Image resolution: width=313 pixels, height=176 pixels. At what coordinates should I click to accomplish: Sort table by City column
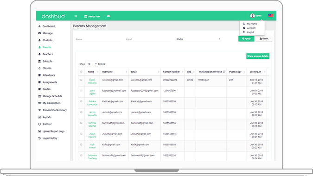[190, 72]
